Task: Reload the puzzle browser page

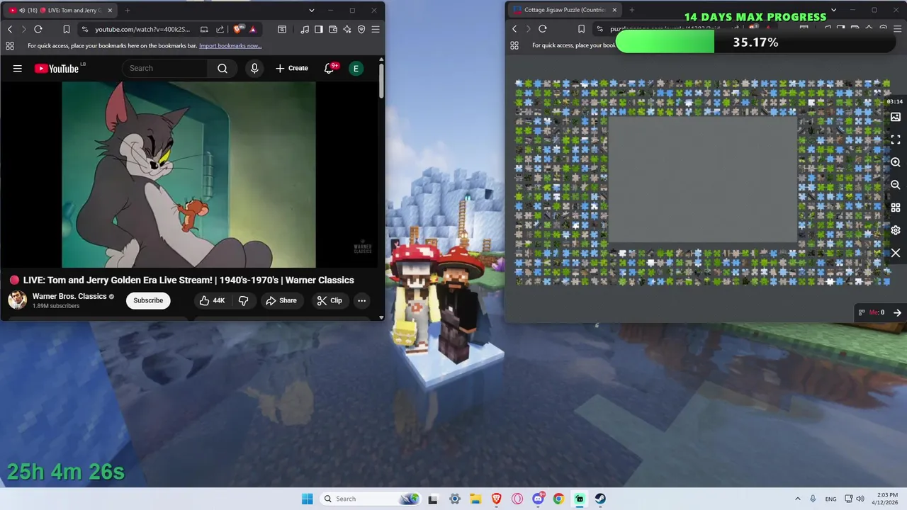Action: (543, 29)
